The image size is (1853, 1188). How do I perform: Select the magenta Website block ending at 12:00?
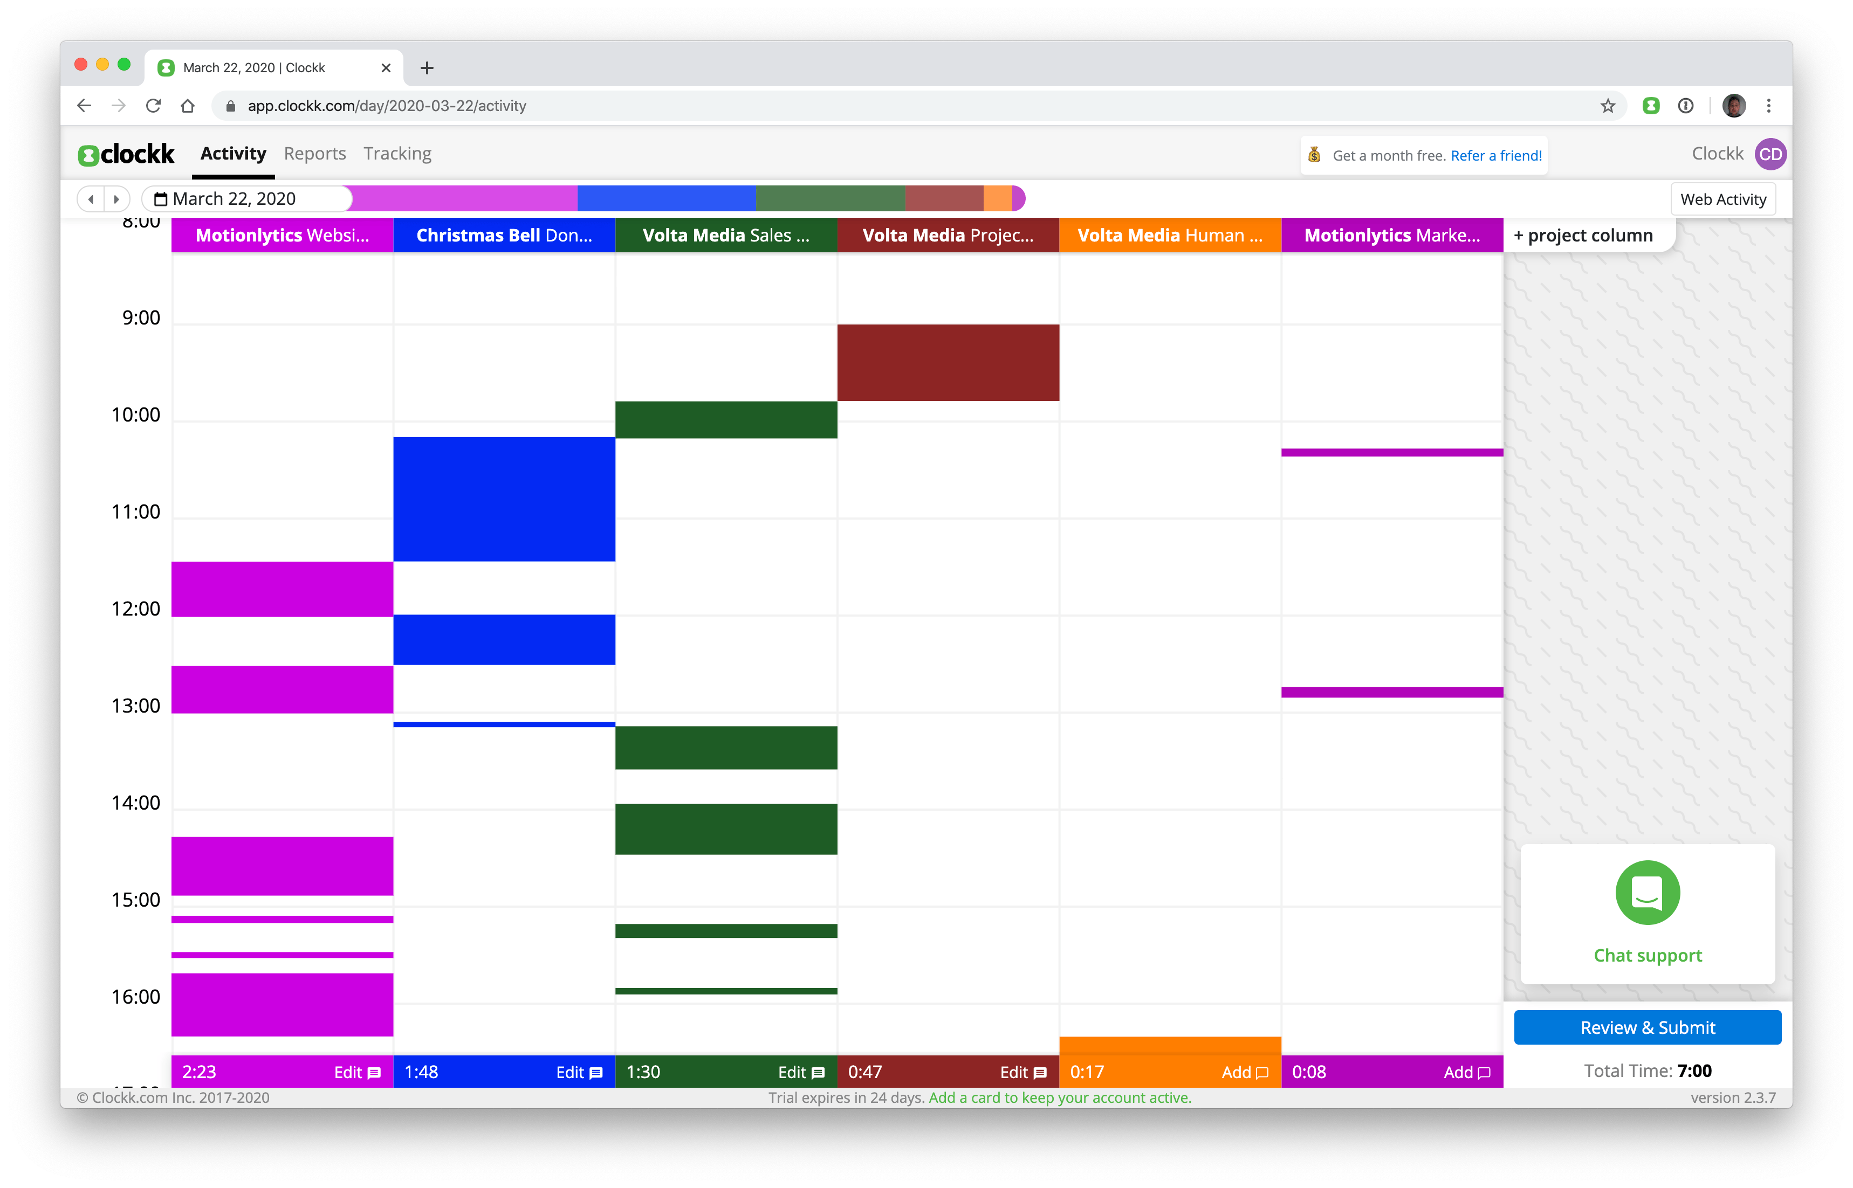tap(283, 589)
